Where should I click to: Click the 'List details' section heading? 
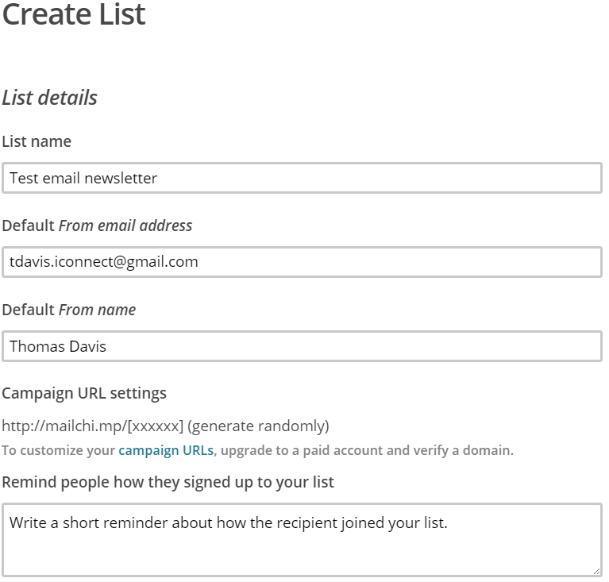[49, 98]
